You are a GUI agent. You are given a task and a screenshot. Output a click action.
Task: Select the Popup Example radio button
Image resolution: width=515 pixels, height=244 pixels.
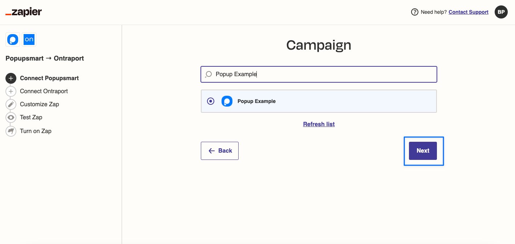[x=211, y=101]
